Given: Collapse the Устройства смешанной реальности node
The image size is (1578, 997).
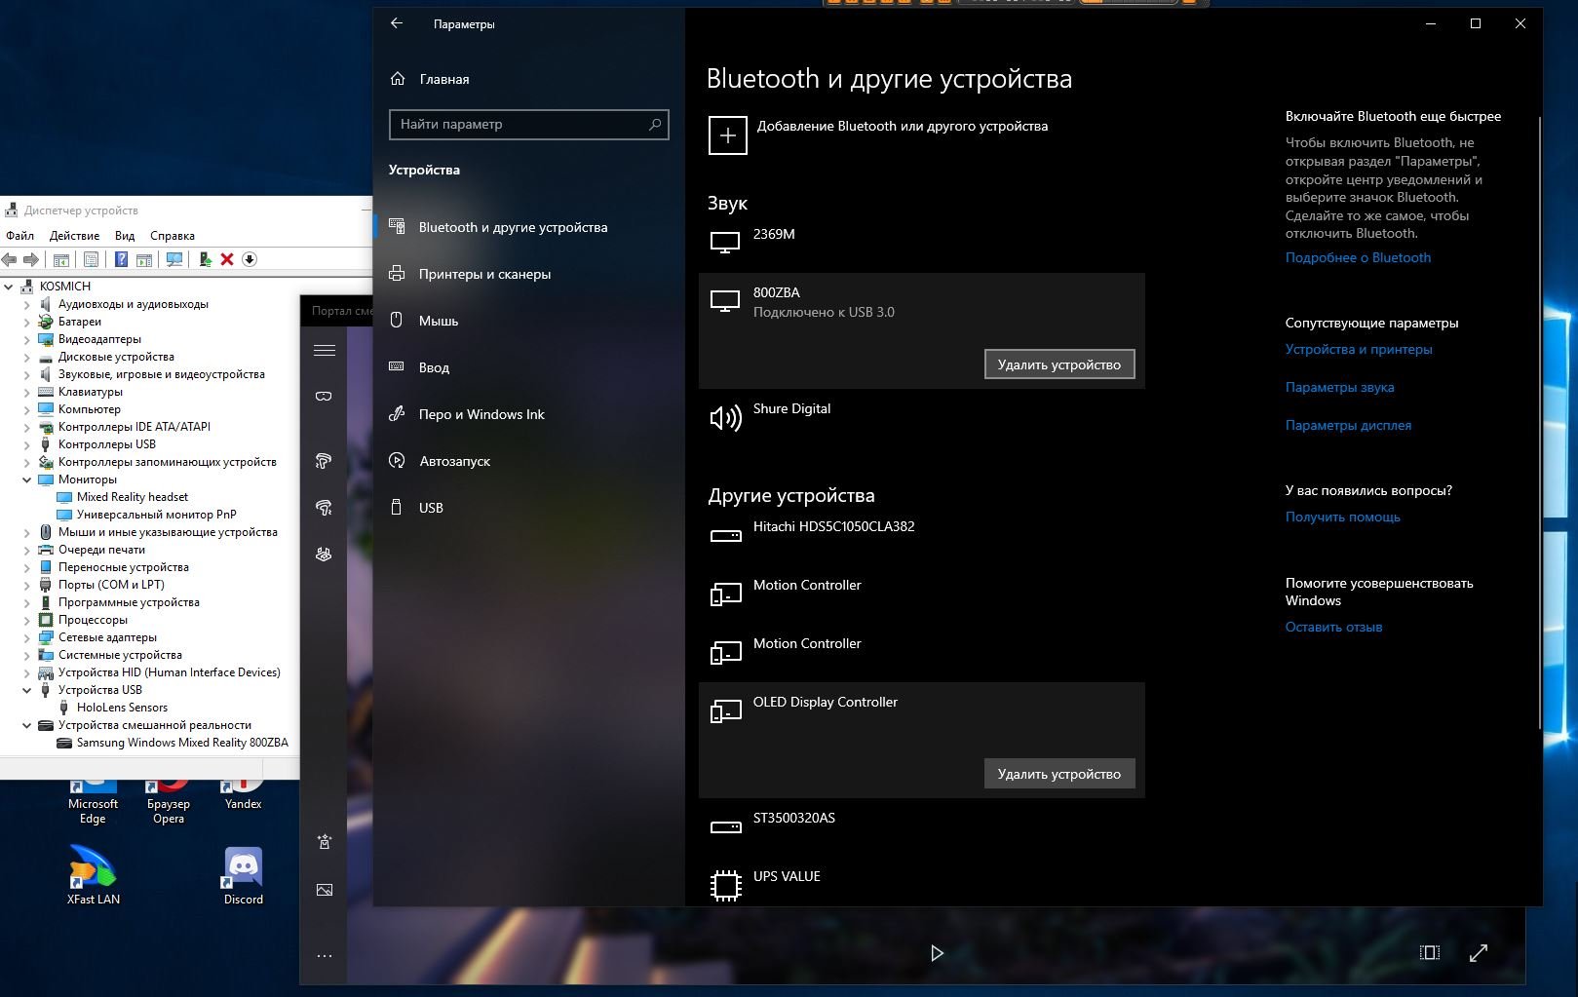Looking at the screenshot, I should tap(27, 725).
